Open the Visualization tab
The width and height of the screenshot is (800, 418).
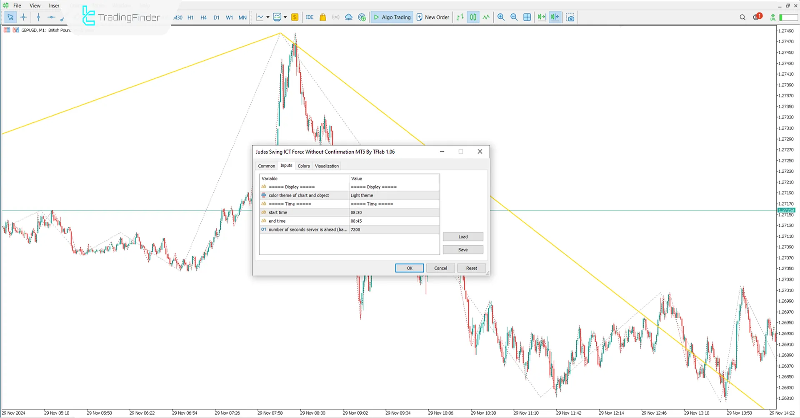click(327, 166)
